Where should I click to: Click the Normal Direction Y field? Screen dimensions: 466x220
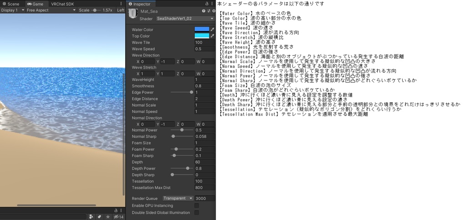(x=167, y=125)
